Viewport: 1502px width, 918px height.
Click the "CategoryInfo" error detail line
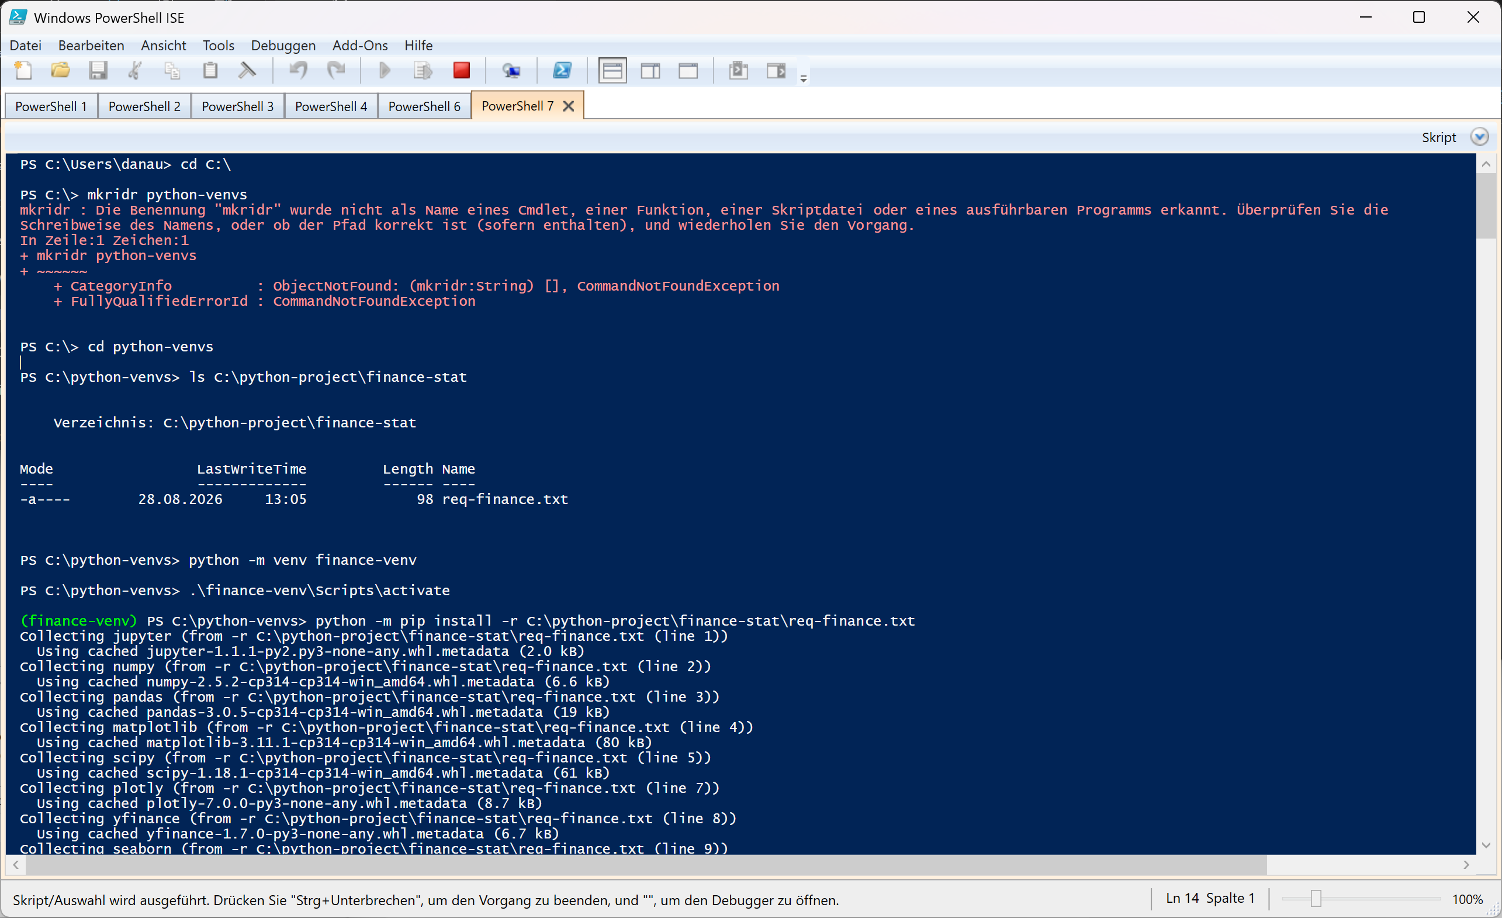416,286
